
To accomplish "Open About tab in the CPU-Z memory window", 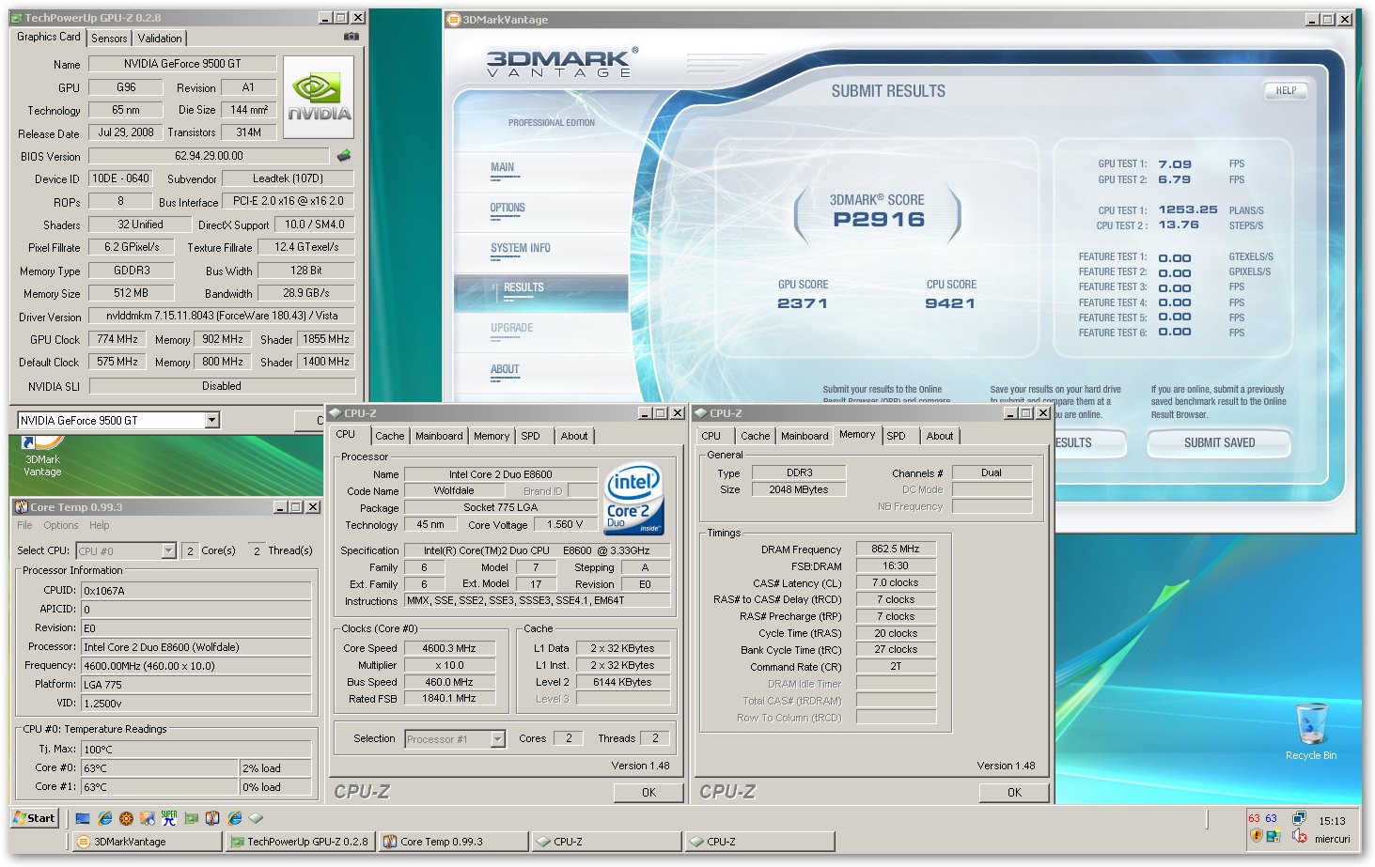I will click(x=940, y=436).
